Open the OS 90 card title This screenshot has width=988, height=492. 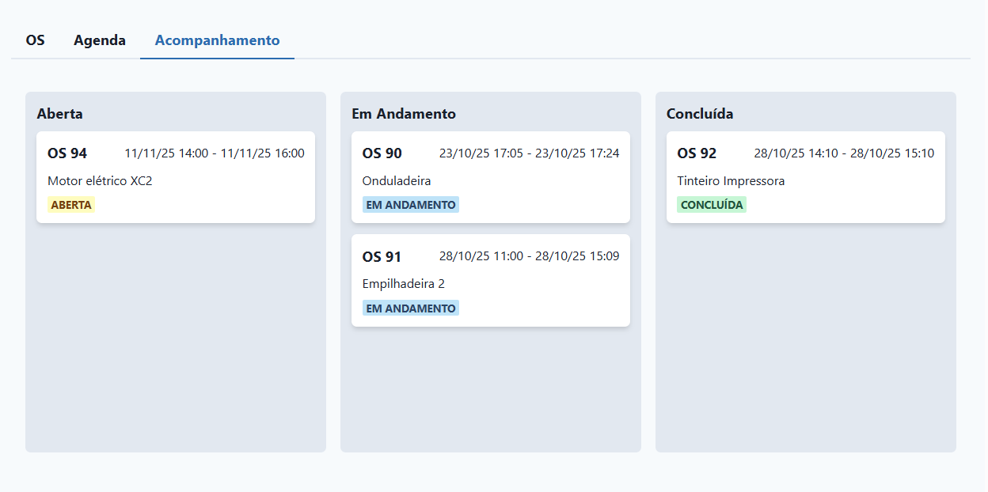(x=382, y=153)
